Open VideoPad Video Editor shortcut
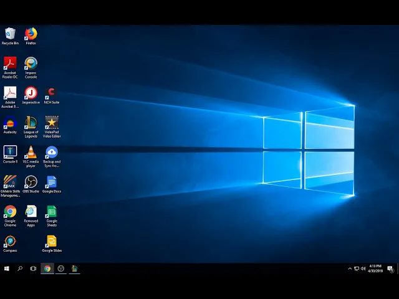The height and width of the screenshot is (299, 399). (x=52, y=127)
